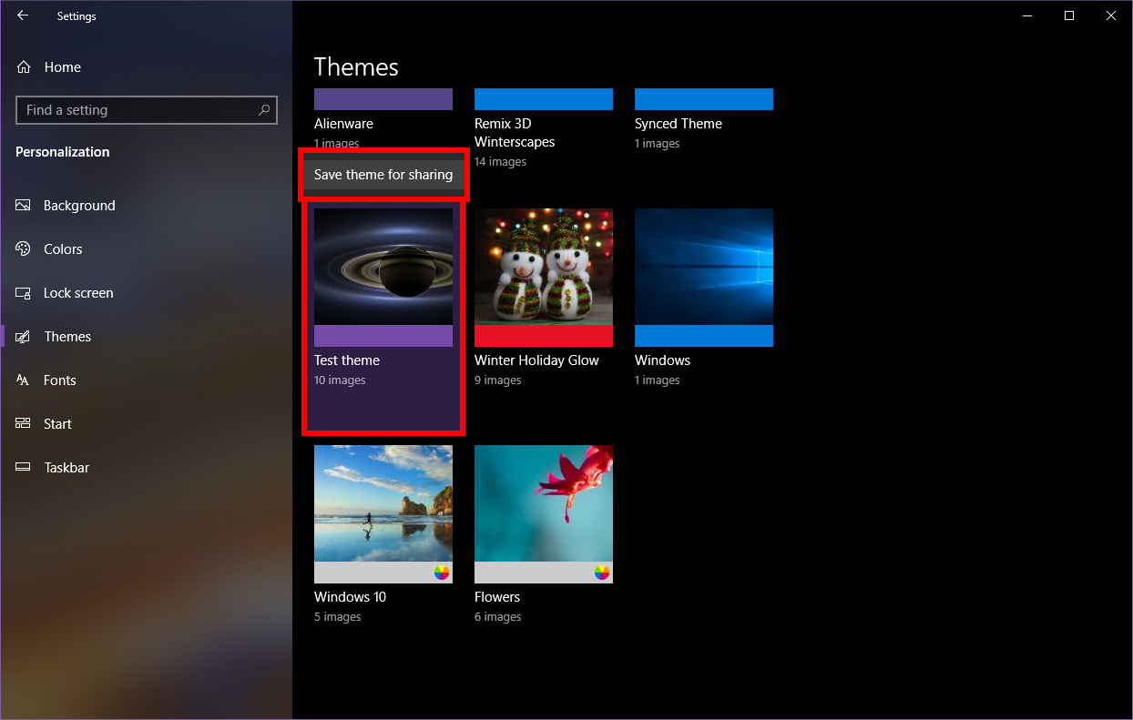Click the '10 images' caption
This screenshot has height=720, width=1133.
point(340,380)
